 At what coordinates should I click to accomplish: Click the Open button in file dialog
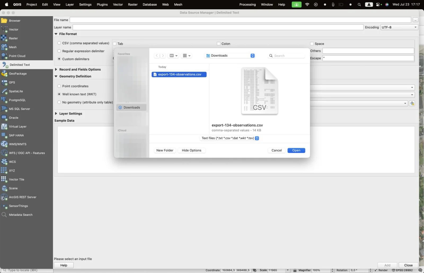click(296, 150)
